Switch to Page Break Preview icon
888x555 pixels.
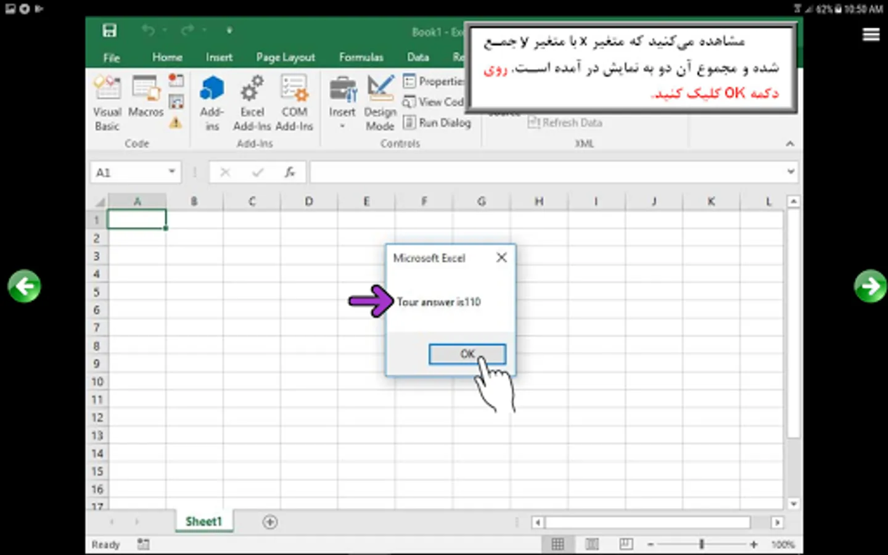(626, 544)
